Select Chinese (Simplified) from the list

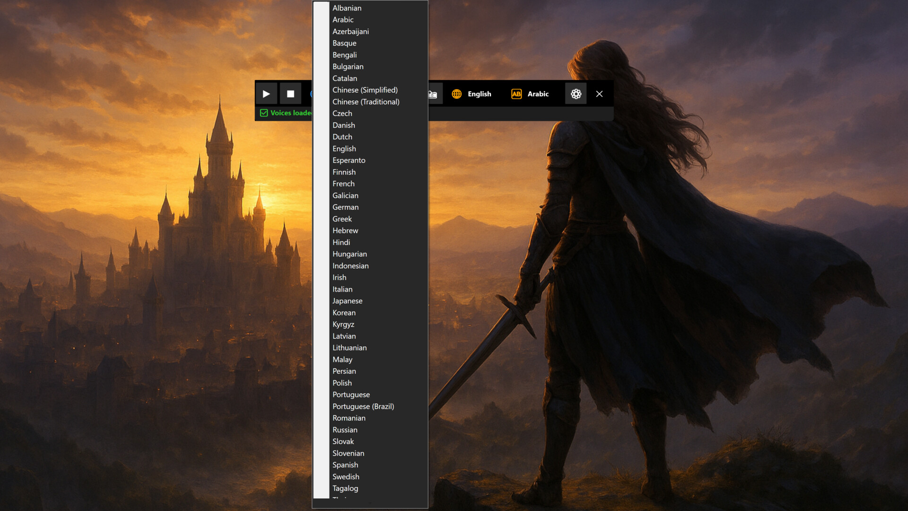coord(365,90)
